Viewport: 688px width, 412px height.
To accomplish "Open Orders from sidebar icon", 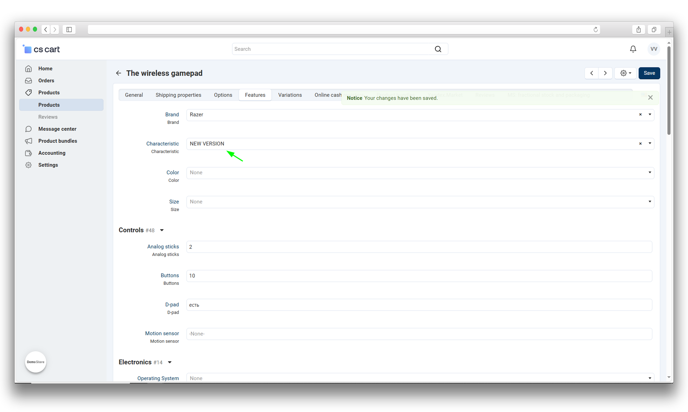I will (x=28, y=81).
